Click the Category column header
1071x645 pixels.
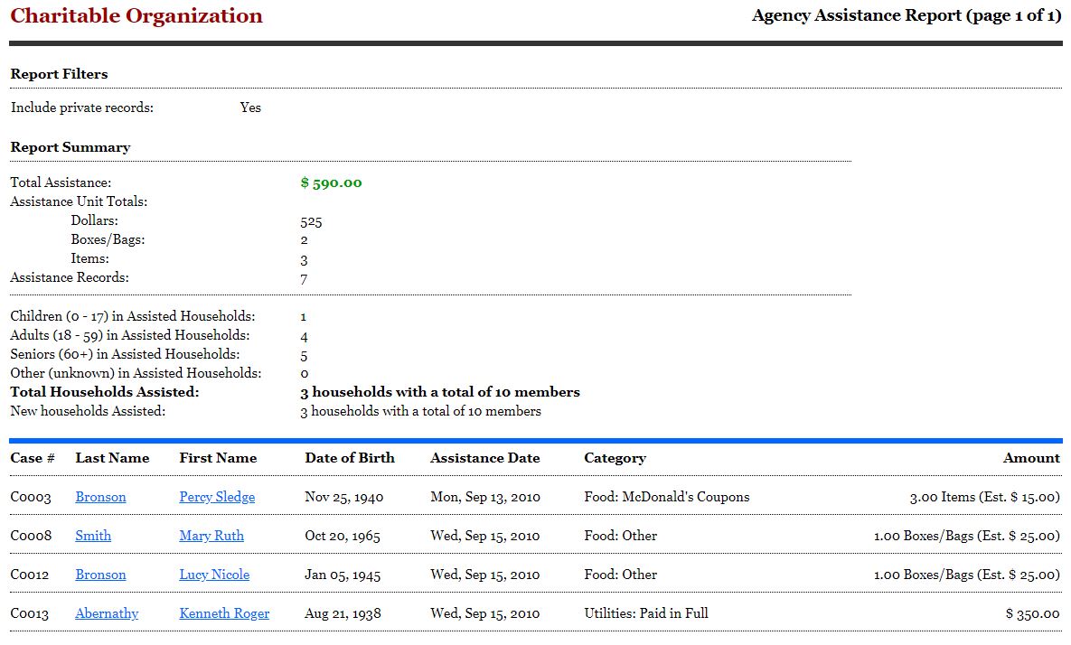click(x=615, y=458)
